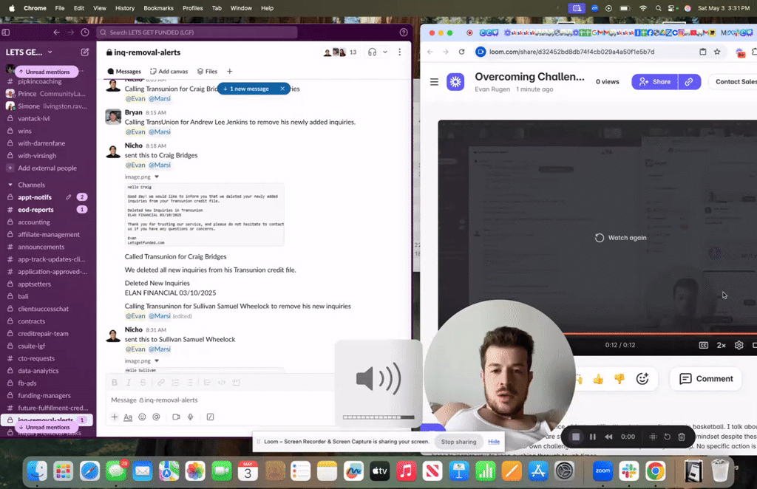Screen dimensions: 757x489
Task: Open Craig Bridges email image thumbnail
Action: [x=205, y=215]
